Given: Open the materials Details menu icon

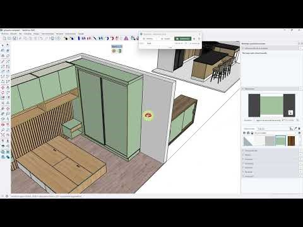Looking at the screenshot, I should [x=299, y=133].
